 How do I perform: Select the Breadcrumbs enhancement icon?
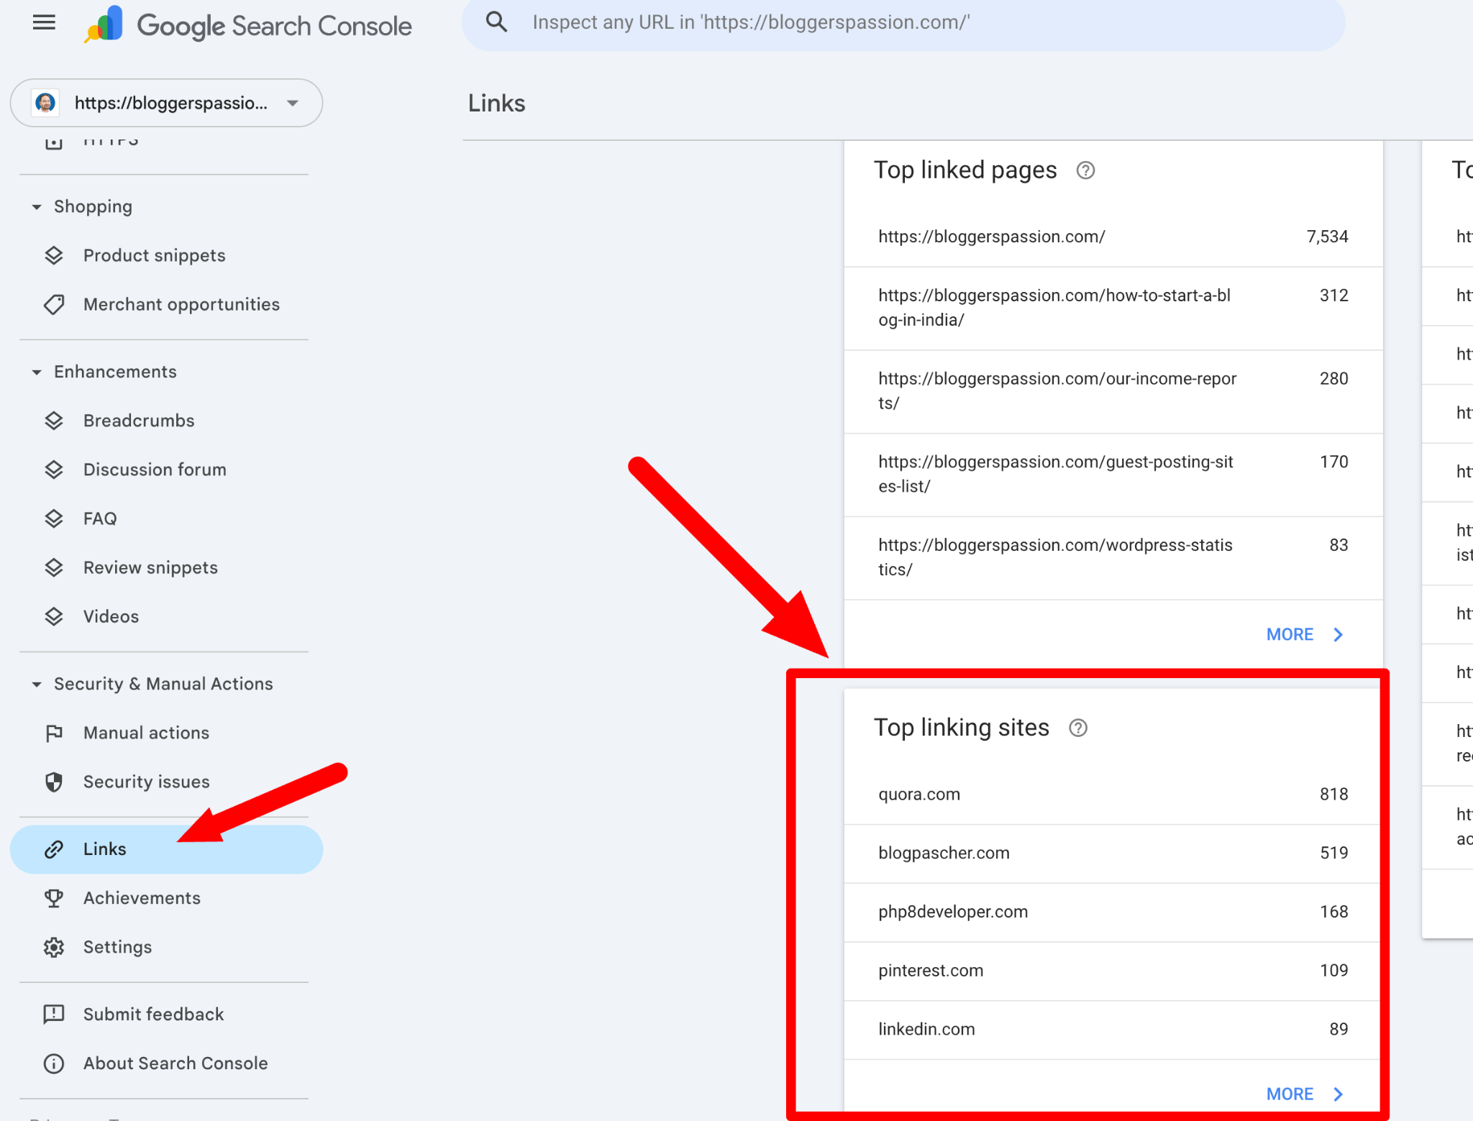tap(55, 421)
